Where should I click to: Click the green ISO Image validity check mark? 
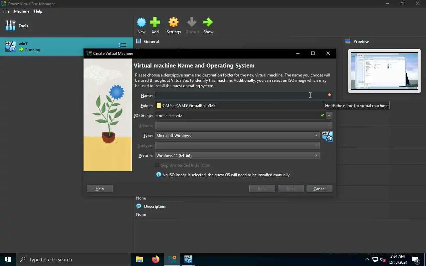point(322,115)
